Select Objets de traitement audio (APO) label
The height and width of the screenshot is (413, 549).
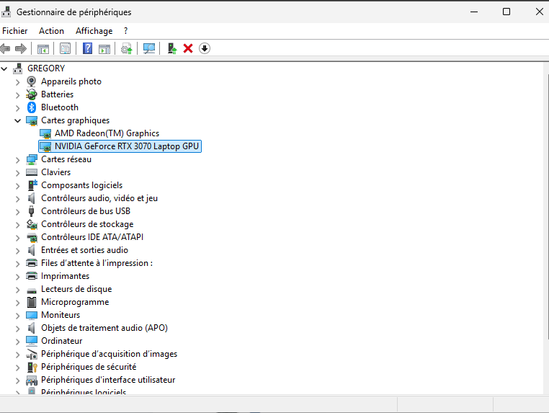click(104, 328)
